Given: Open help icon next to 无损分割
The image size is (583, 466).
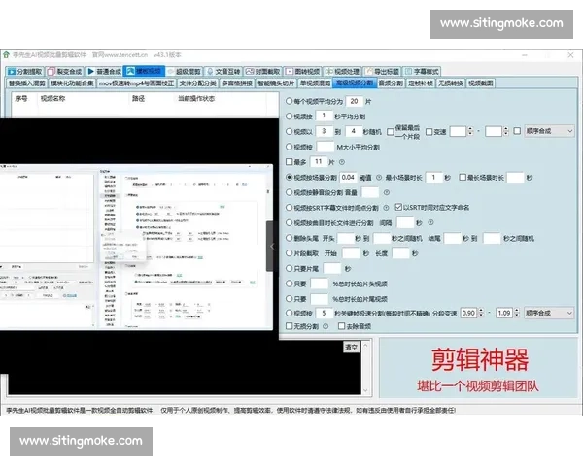Looking at the screenshot, I should click(326, 326).
